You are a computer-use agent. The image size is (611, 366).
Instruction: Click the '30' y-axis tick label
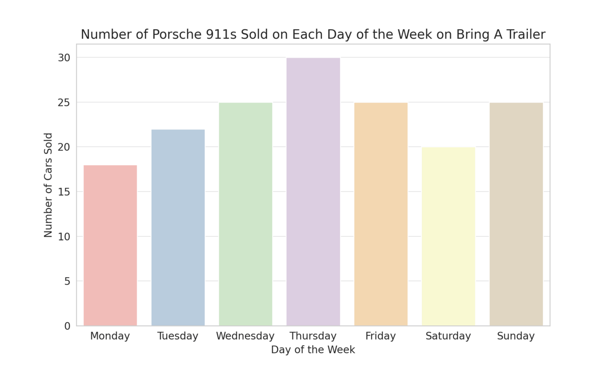64,58
